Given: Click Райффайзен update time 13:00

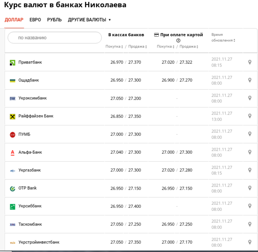Looking at the screenshot, I should pos(216,119).
